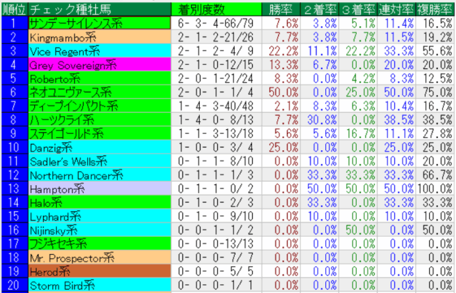Select the Mr. Prospector系 cell
Screen dimensions: 456x293
pos(99,257)
